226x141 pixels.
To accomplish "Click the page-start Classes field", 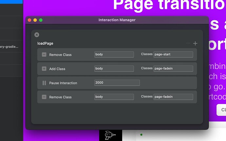I will [x=173, y=54].
